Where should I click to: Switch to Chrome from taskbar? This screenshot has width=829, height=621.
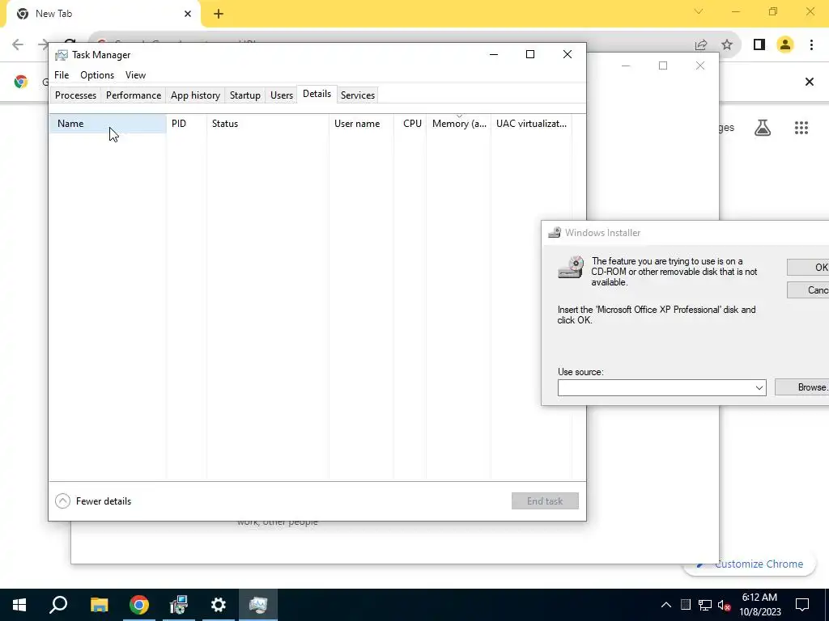pyautogui.click(x=139, y=605)
